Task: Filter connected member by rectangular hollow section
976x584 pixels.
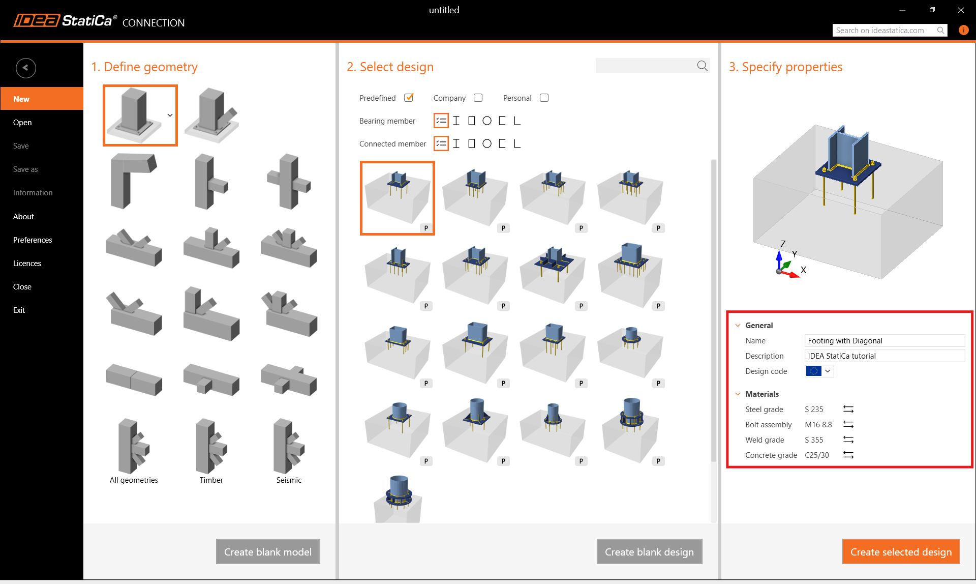Action: coord(471,143)
